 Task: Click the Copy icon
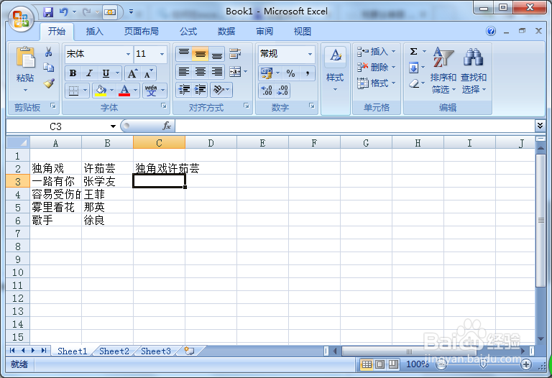[49, 68]
